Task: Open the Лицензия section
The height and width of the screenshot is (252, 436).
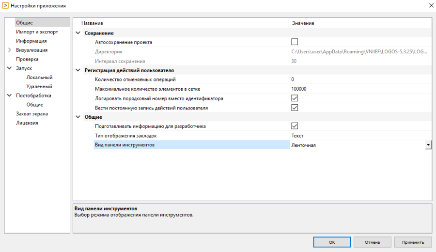Action: 27,123
